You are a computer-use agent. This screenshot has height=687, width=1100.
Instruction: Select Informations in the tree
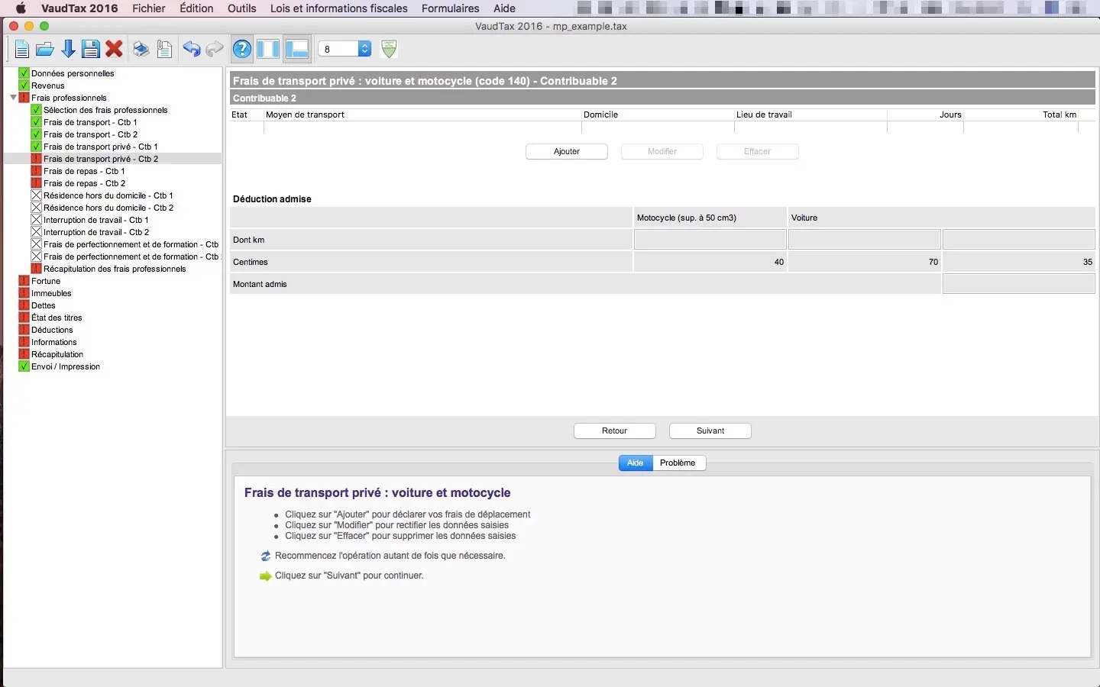(x=54, y=342)
